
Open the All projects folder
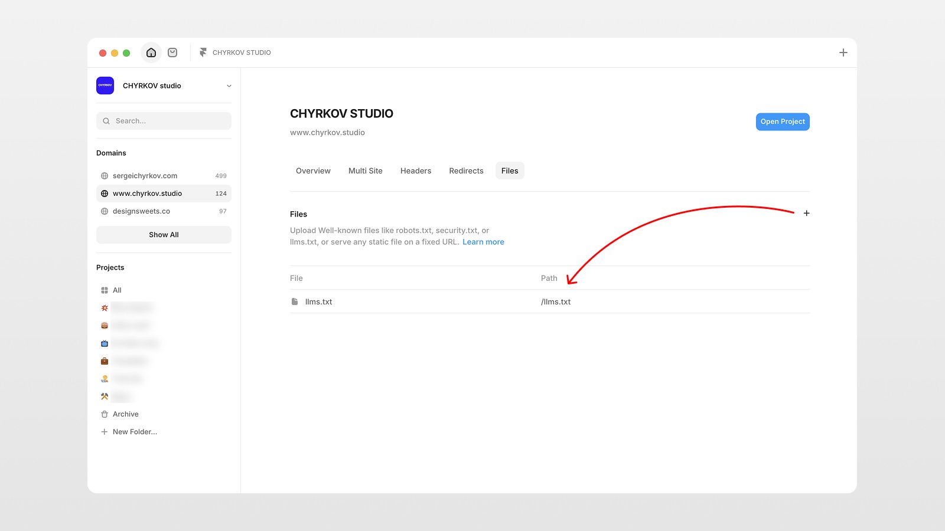(x=164, y=290)
